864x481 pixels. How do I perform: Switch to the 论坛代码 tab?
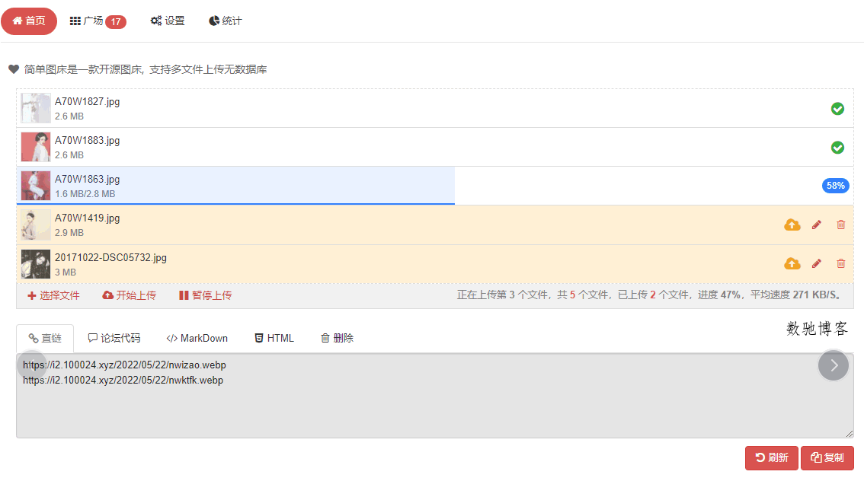click(x=114, y=338)
